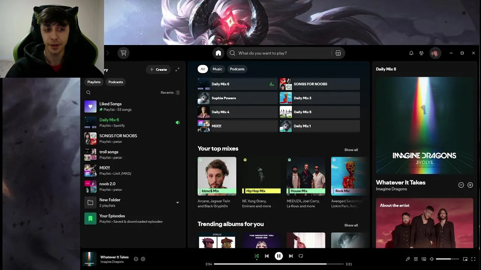Open the shopping cart icon
481x270 pixels.
tap(123, 53)
